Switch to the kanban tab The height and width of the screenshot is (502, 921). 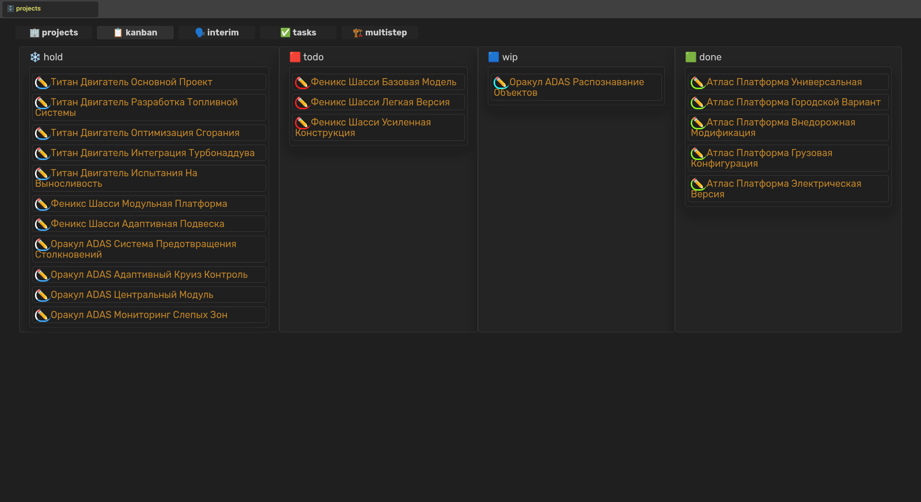[x=135, y=33]
